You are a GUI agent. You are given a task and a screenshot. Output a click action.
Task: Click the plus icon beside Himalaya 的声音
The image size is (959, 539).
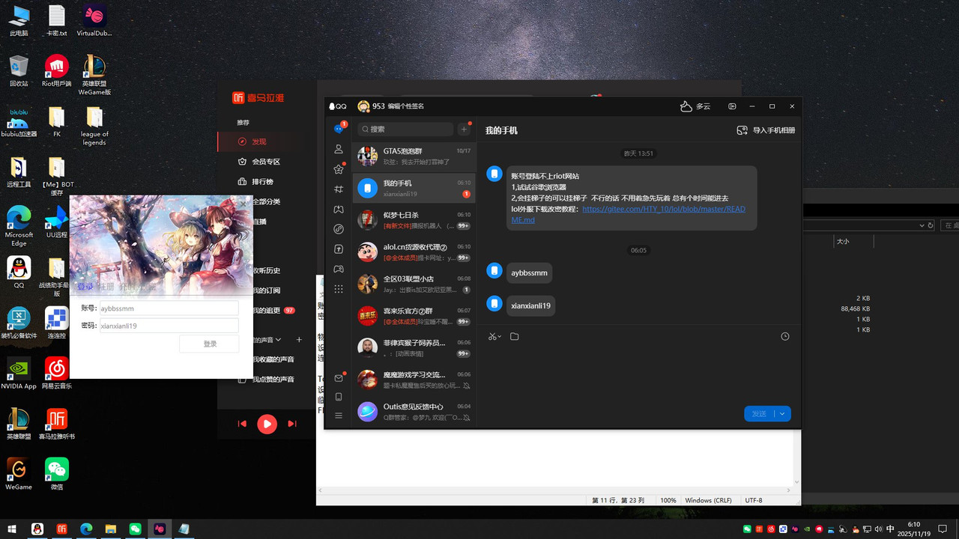[299, 340]
